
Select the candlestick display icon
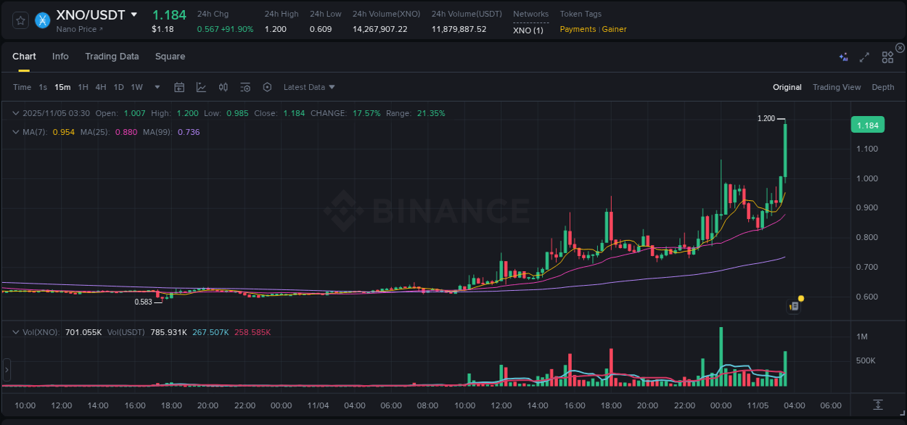[x=223, y=87]
